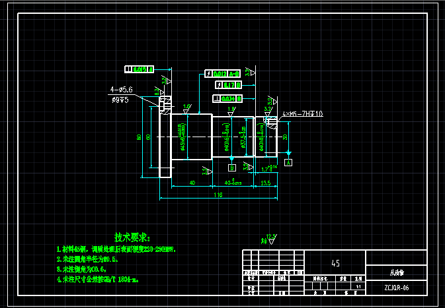Select the 0.015 tolerance frame
This screenshot has width=445, height=308.
(139, 69)
